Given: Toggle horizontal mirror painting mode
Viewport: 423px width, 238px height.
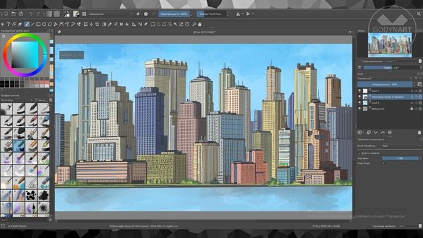Looking at the screenshot, I should coord(238,14).
